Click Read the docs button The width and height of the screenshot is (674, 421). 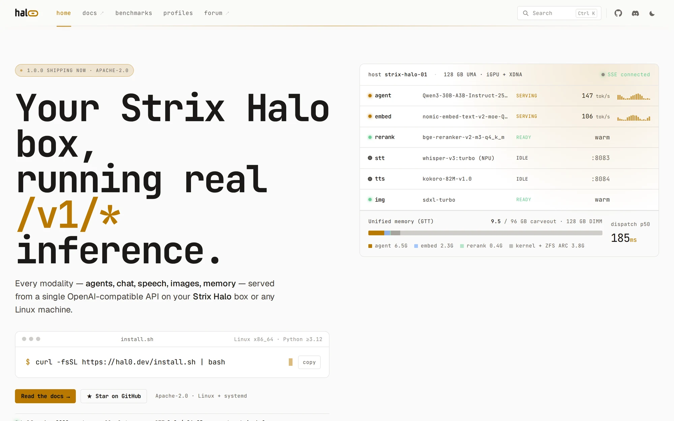pos(45,396)
